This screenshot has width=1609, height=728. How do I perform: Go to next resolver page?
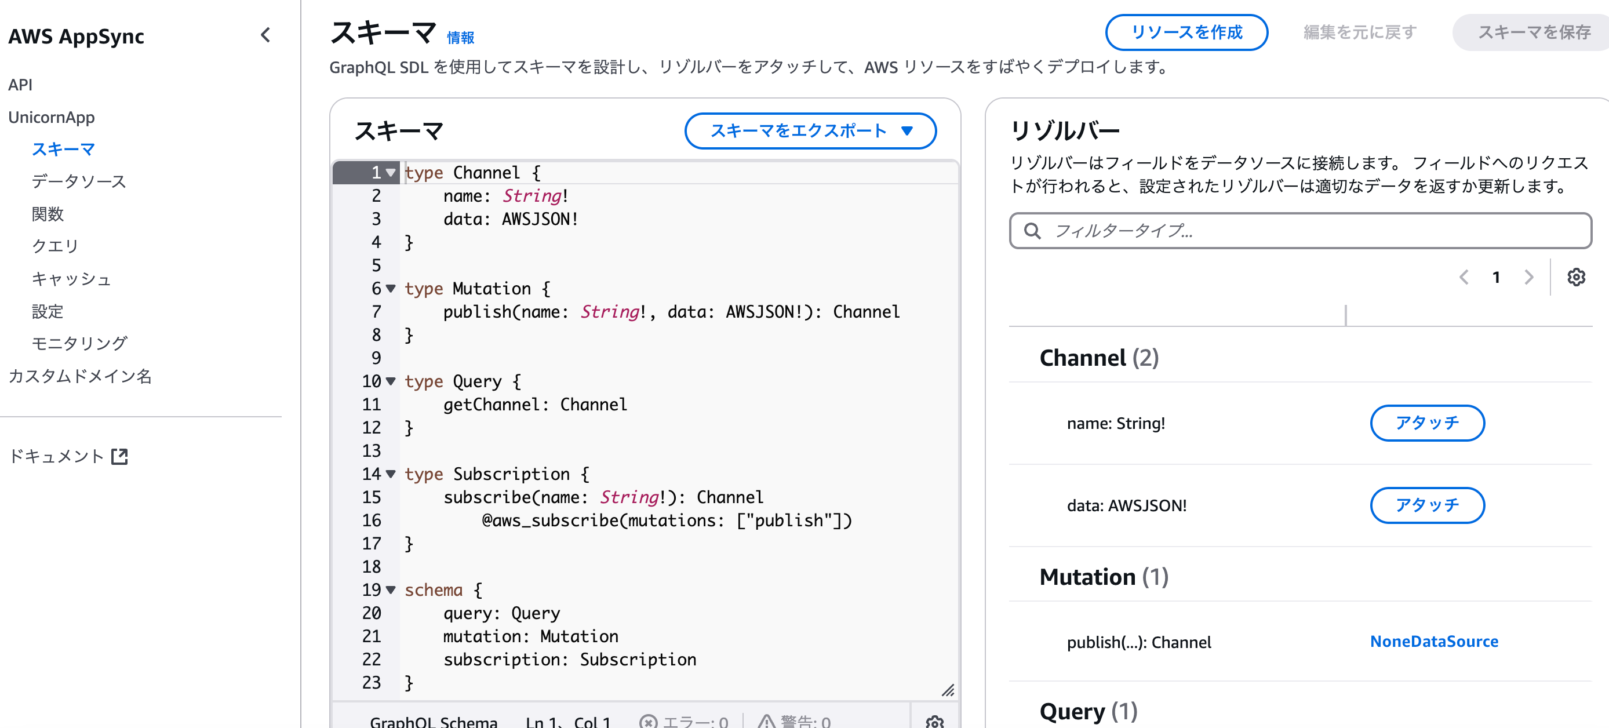1528,277
